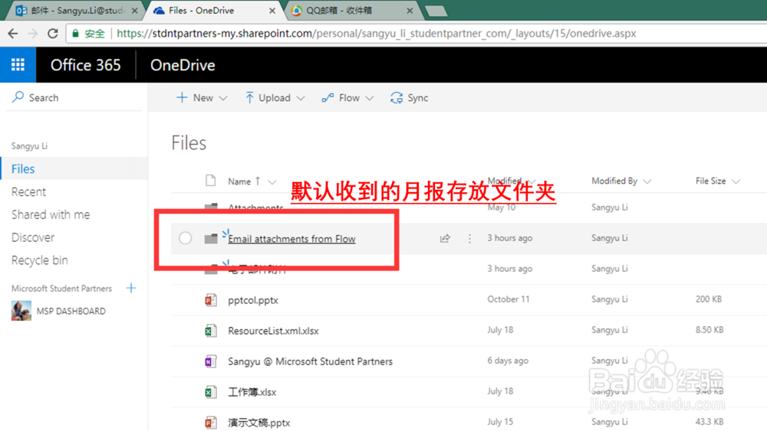
Task: Click the October 11 modified date
Action: pos(509,299)
